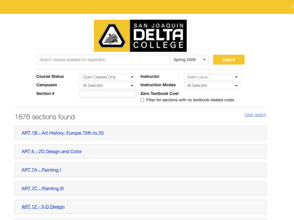The width and height of the screenshot is (294, 220).
Task: Open the Course Status dropdown
Action: click(x=107, y=77)
